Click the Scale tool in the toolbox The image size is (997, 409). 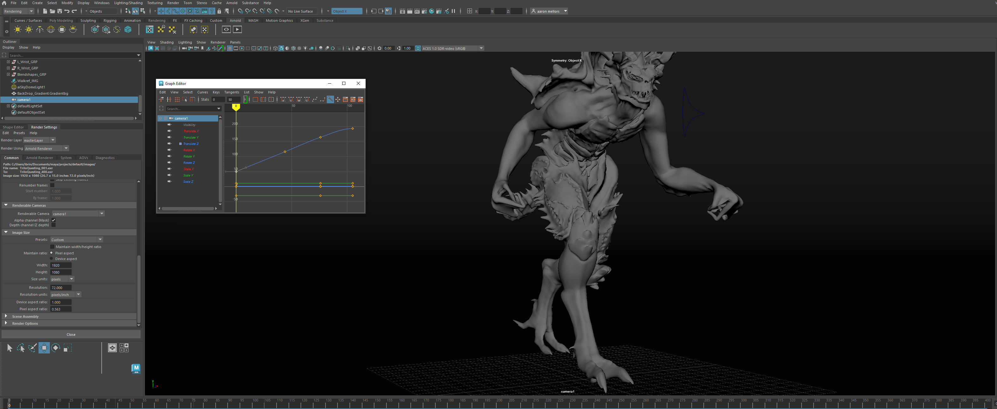(x=67, y=348)
